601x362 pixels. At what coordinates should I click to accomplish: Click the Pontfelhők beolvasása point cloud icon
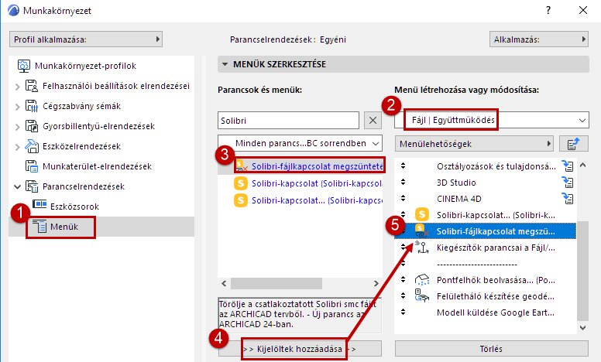(423, 279)
